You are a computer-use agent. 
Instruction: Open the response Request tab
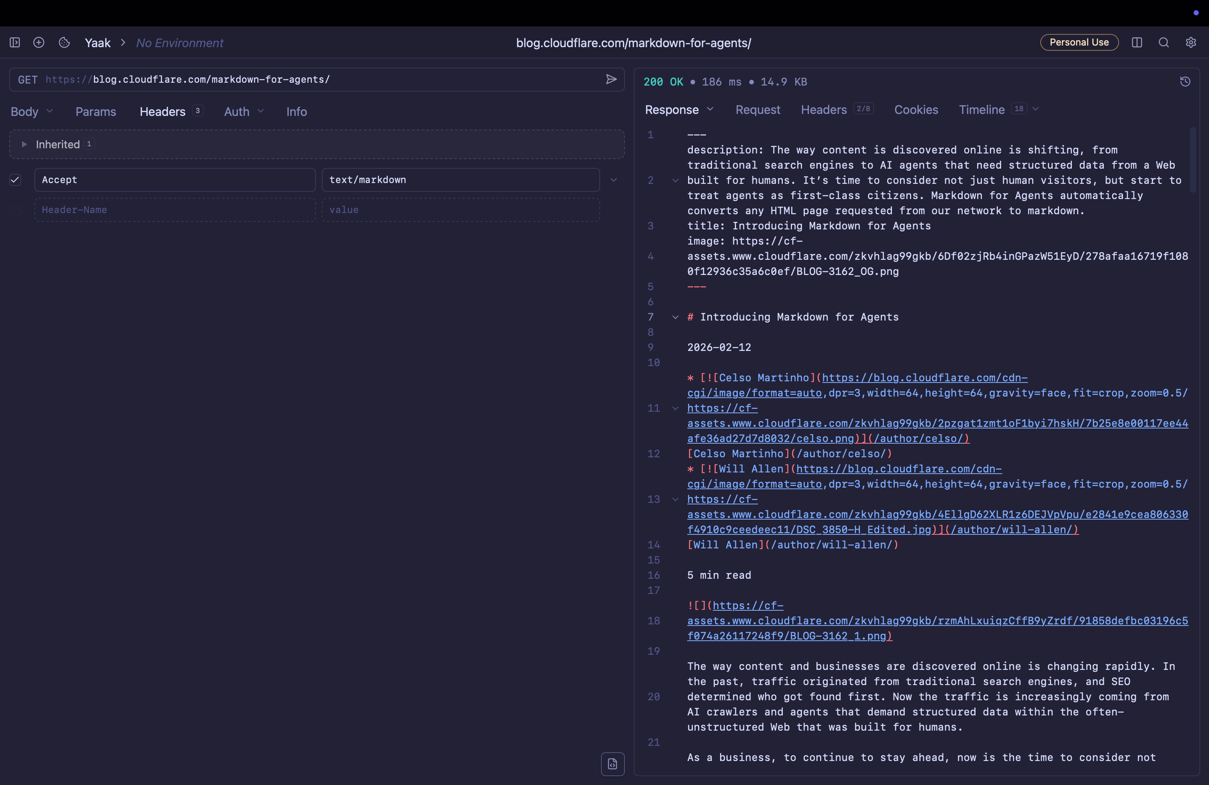point(757,110)
